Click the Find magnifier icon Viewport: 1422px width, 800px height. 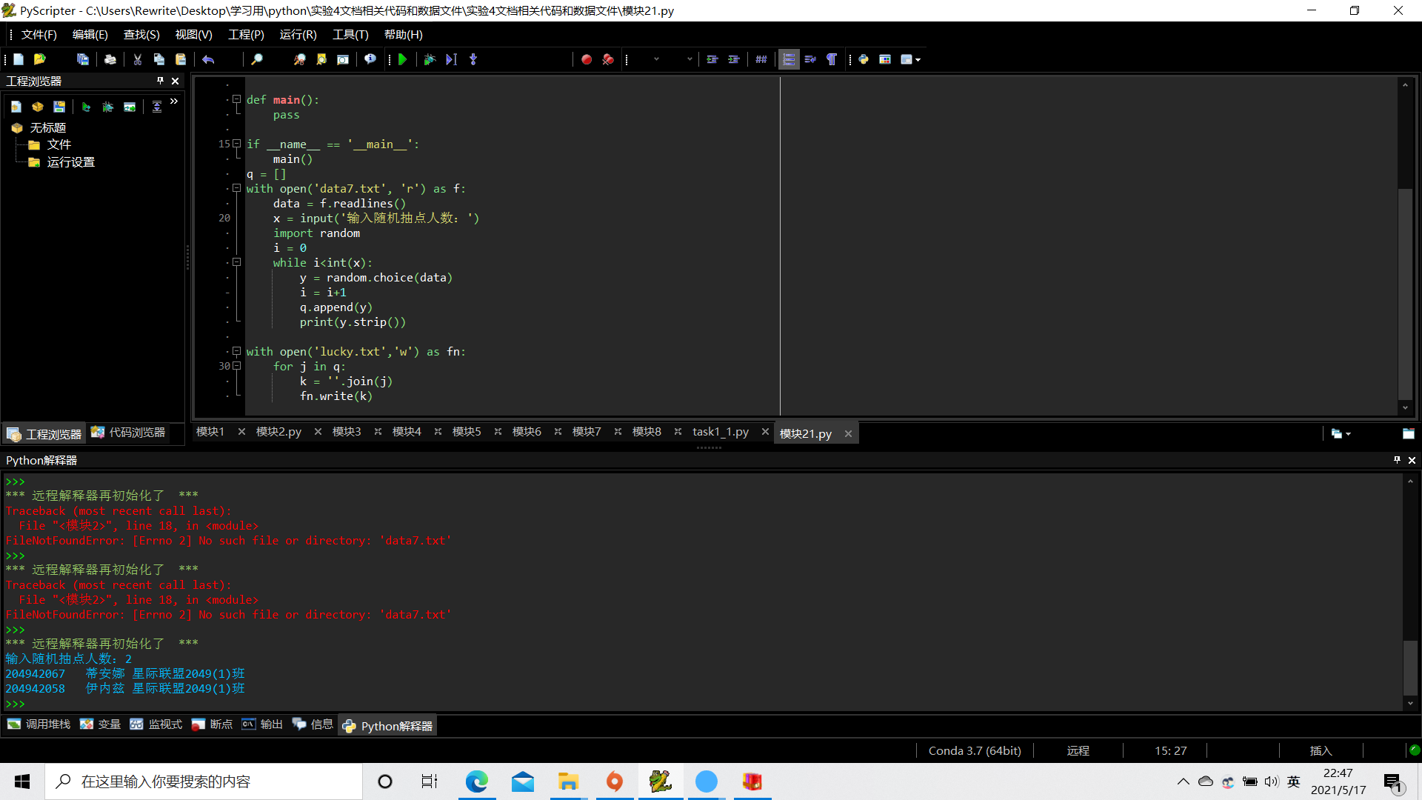pos(257,59)
